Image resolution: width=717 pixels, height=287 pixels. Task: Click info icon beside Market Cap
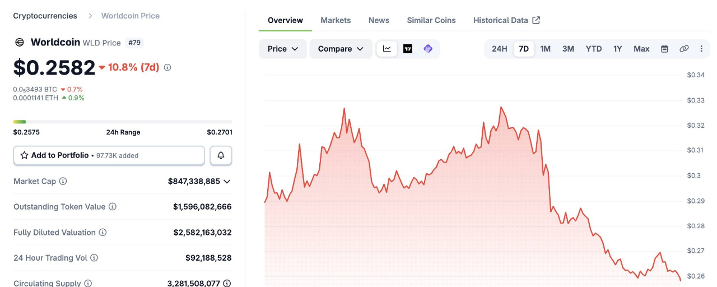tap(63, 181)
